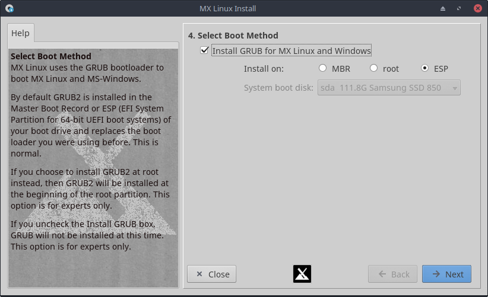Viewport: 488px width, 297px height.
Task: Open the System boot disk dropdown
Action: pos(389,88)
